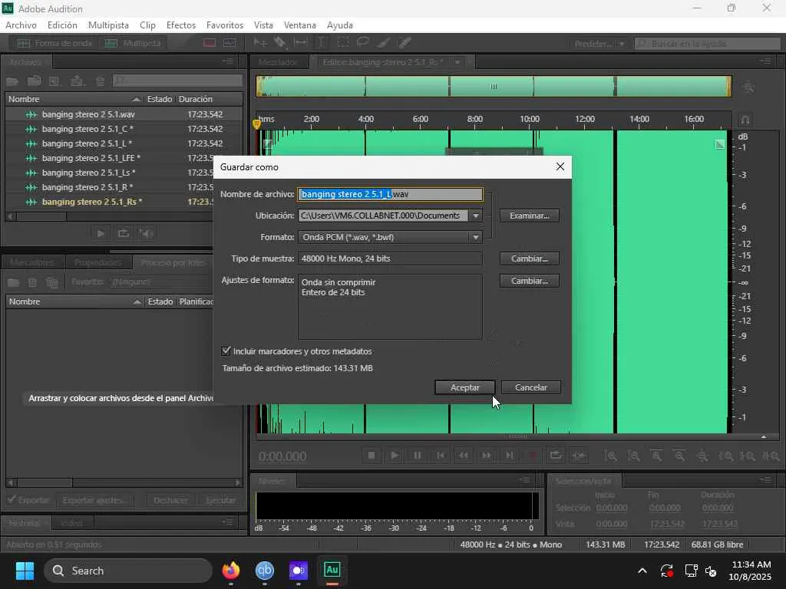The image size is (786, 589).
Task: Click the Record button in the transport
Action: (x=533, y=456)
